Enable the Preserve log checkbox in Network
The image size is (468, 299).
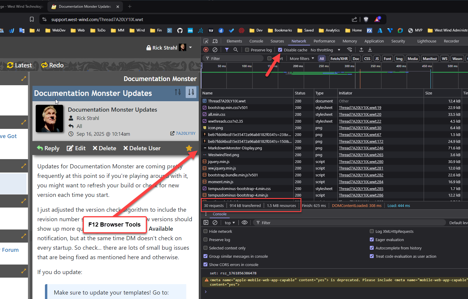(x=247, y=50)
